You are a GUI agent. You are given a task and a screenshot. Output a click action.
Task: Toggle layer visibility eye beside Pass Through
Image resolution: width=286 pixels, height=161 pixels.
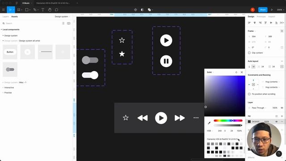pos(282,108)
